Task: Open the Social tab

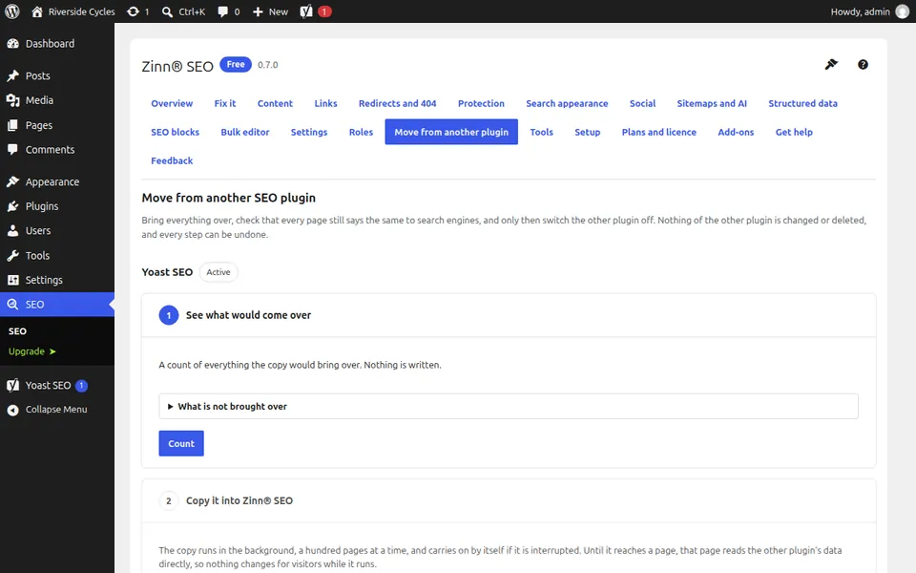Action: coord(642,103)
